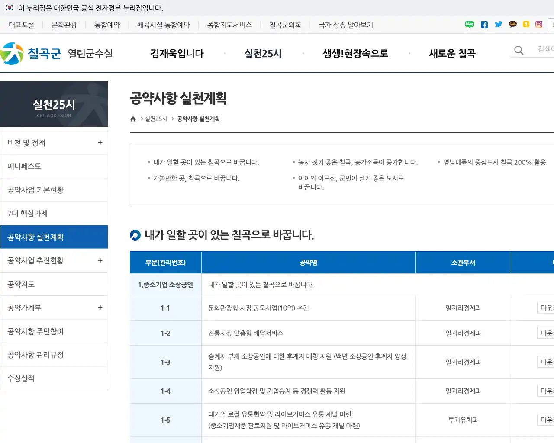554x443 pixels.
Task: Expand the 공약가계부 sidebar menu
Action: click(100, 308)
